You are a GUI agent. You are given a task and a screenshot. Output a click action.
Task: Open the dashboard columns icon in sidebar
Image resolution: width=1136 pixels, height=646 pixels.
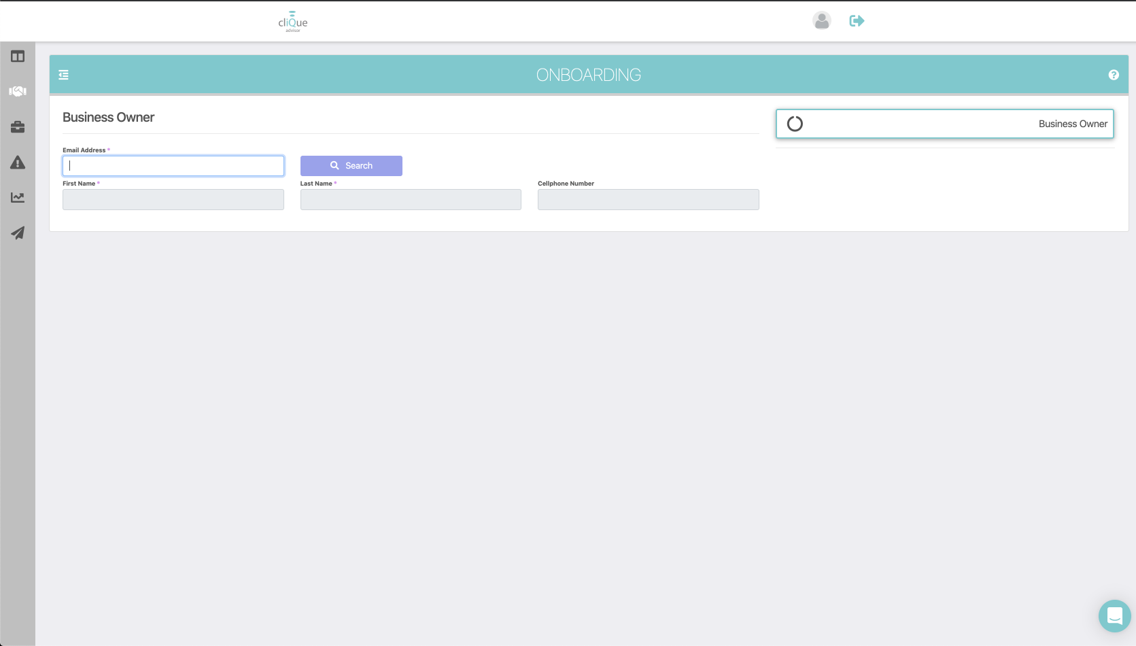coord(18,56)
